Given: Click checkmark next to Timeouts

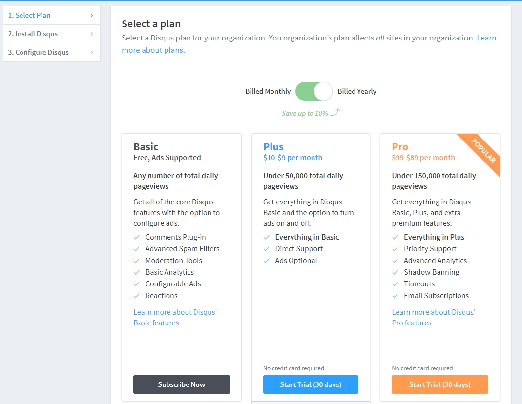Looking at the screenshot, I should tap(395, 284).
